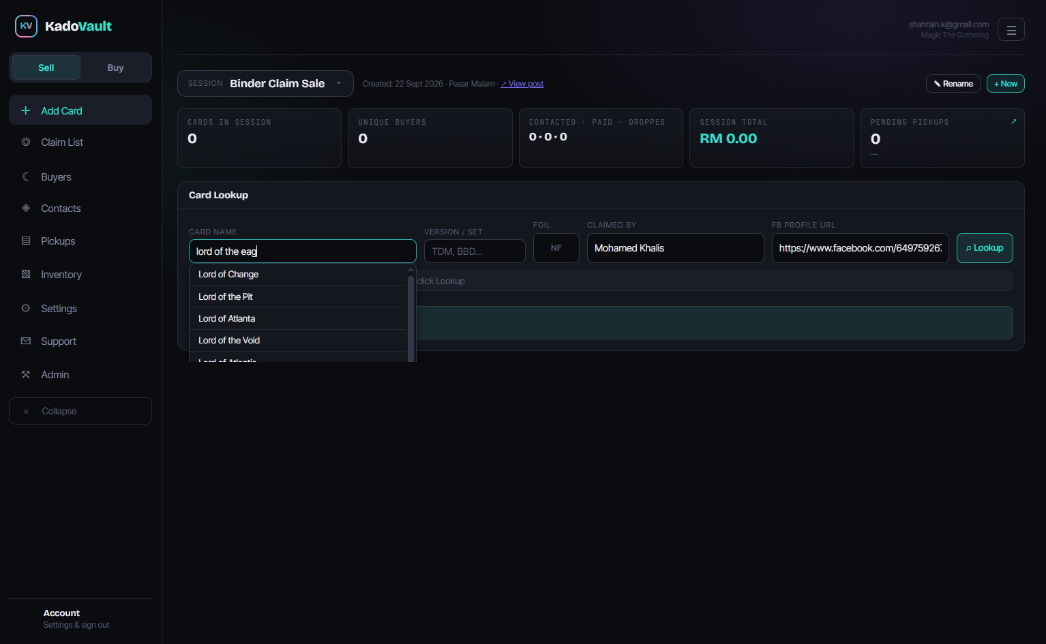
Task: Open the Pickups page
Action: [80, 241]
